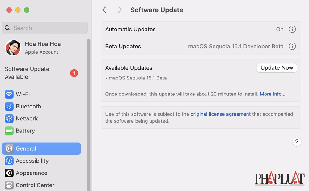This screenshot has height=191, width=309.
Task: Click the Software Update Available notification badge
Action: pos(74,73)
